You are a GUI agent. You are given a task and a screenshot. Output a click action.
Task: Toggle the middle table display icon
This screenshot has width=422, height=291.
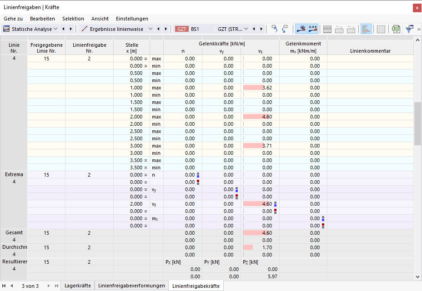339,29
